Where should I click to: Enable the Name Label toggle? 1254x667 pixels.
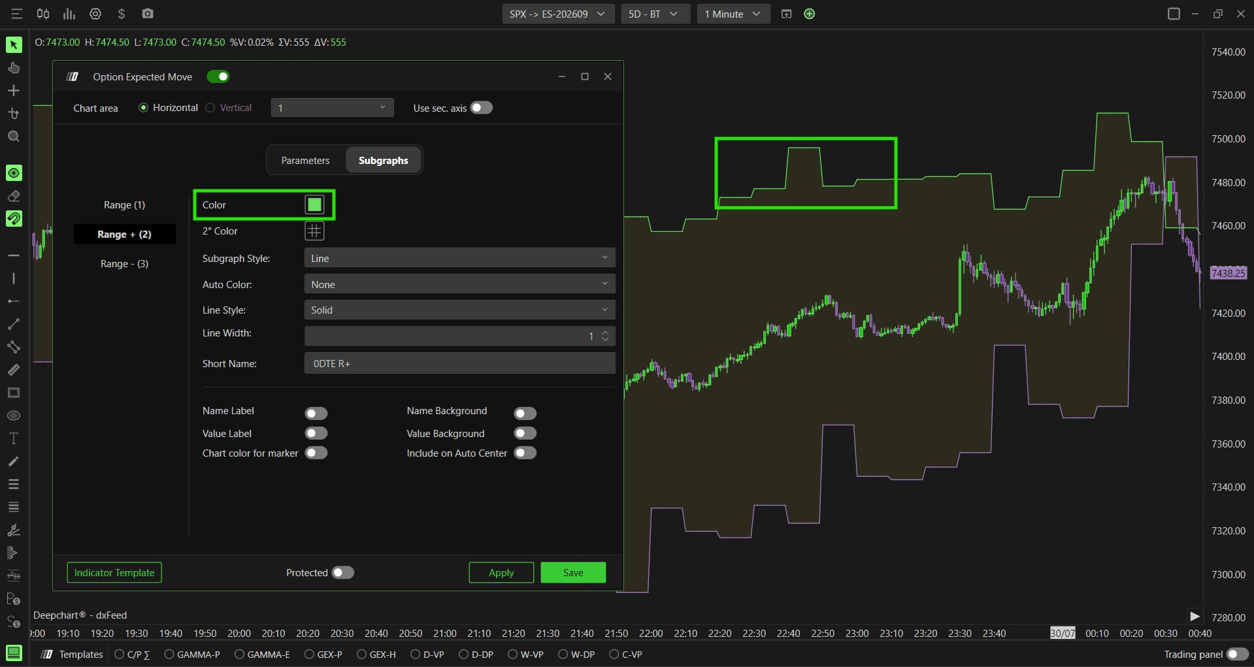(x=316, y=413)
